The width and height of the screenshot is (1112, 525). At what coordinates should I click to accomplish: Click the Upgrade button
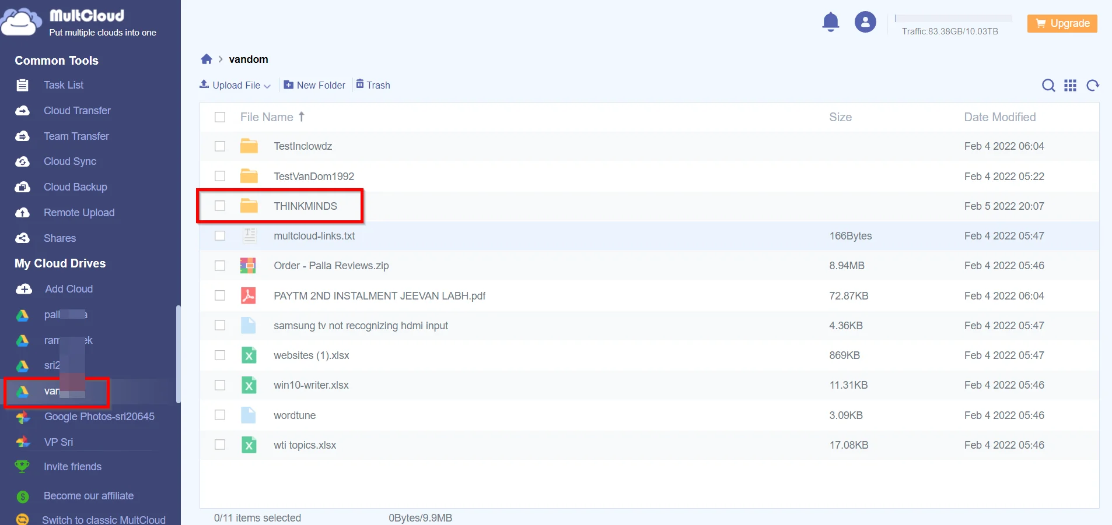coord(1062,23)
